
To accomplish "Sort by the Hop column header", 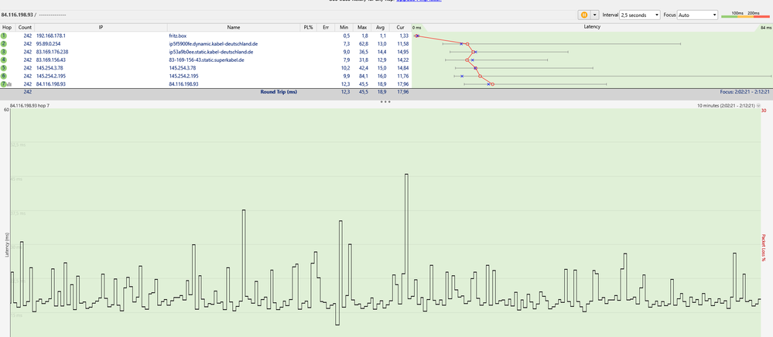I will tap(8, 27).
